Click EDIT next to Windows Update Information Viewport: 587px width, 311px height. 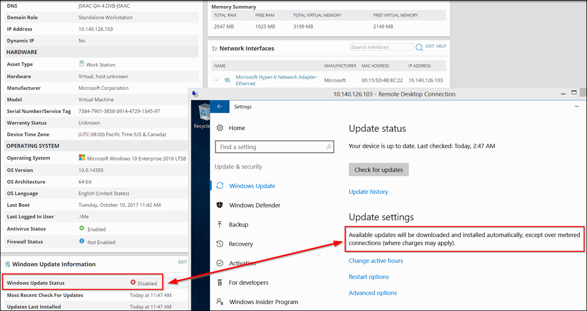[182, 262]
